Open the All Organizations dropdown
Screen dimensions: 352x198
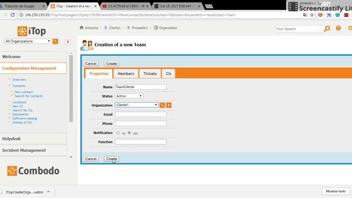tap(28, 41)
